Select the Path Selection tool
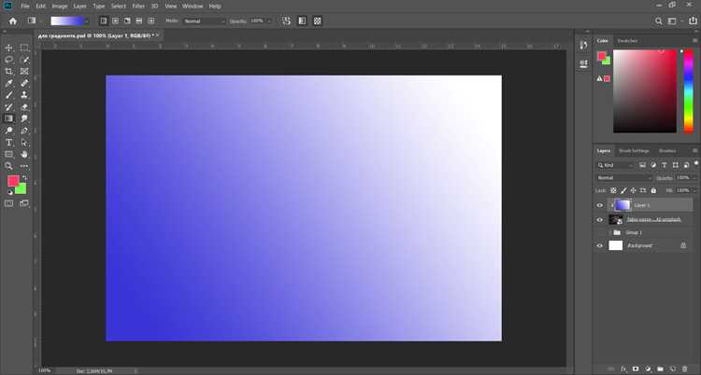 [x=24, y=143]
